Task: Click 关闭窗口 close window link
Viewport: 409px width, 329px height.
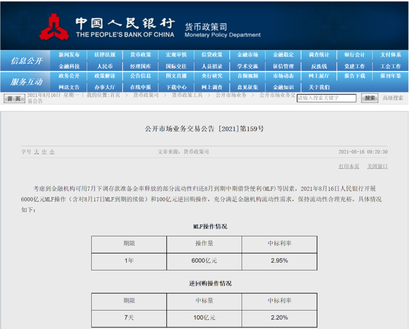Action: [377, 166]
